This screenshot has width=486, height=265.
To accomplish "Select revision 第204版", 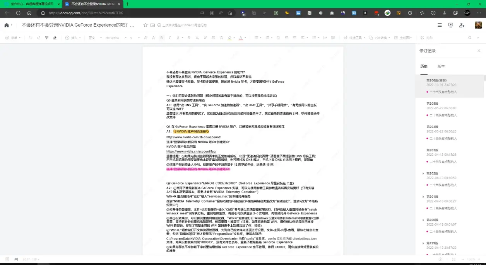I will pos(450,132).
